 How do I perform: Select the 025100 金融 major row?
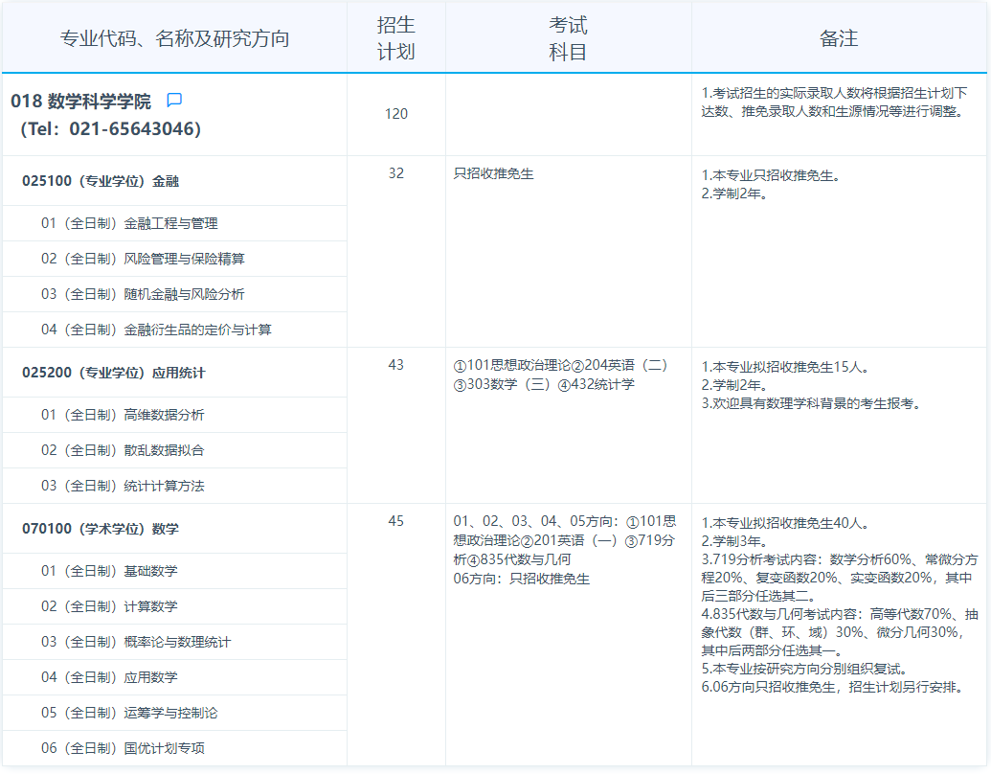click(x=101, y=181)
